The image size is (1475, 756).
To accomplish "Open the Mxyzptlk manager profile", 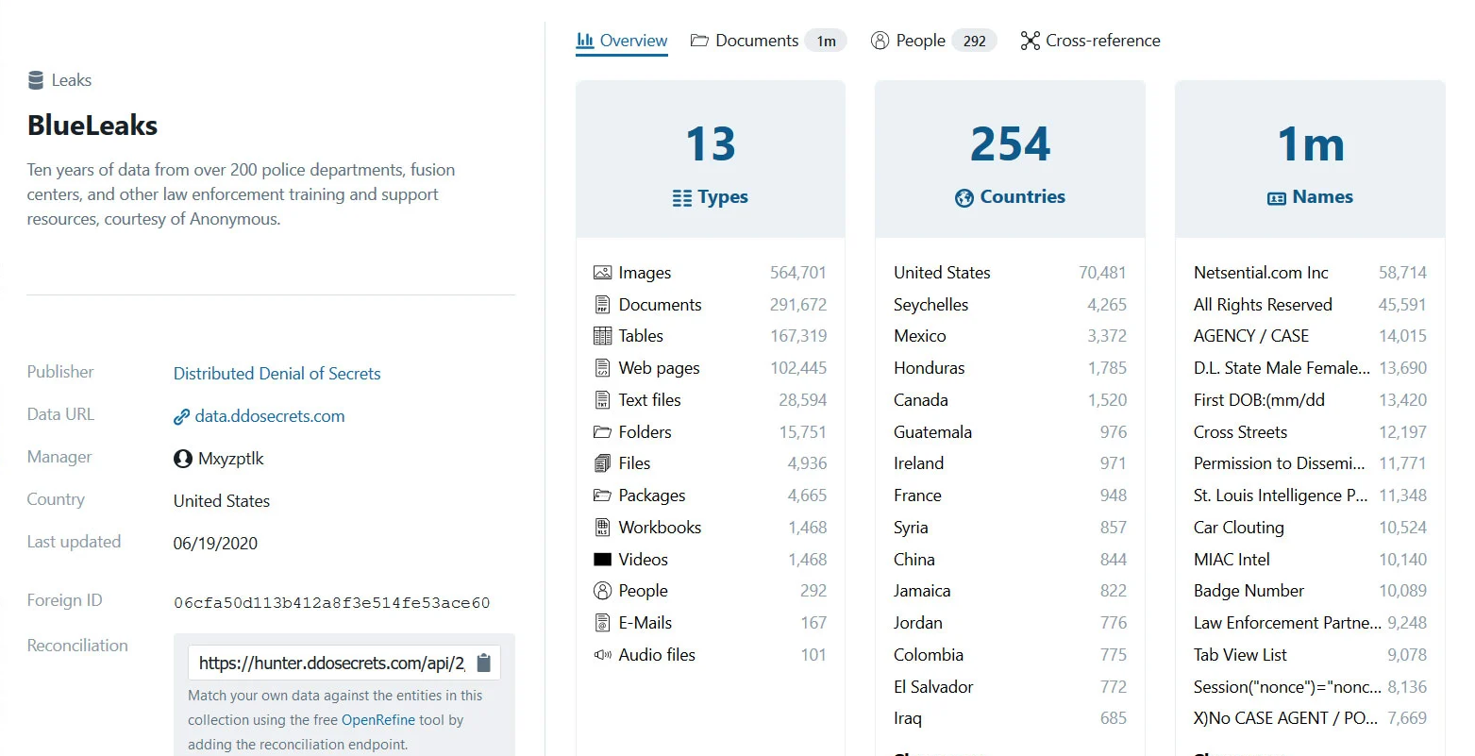I will click(x=231, y=459).
